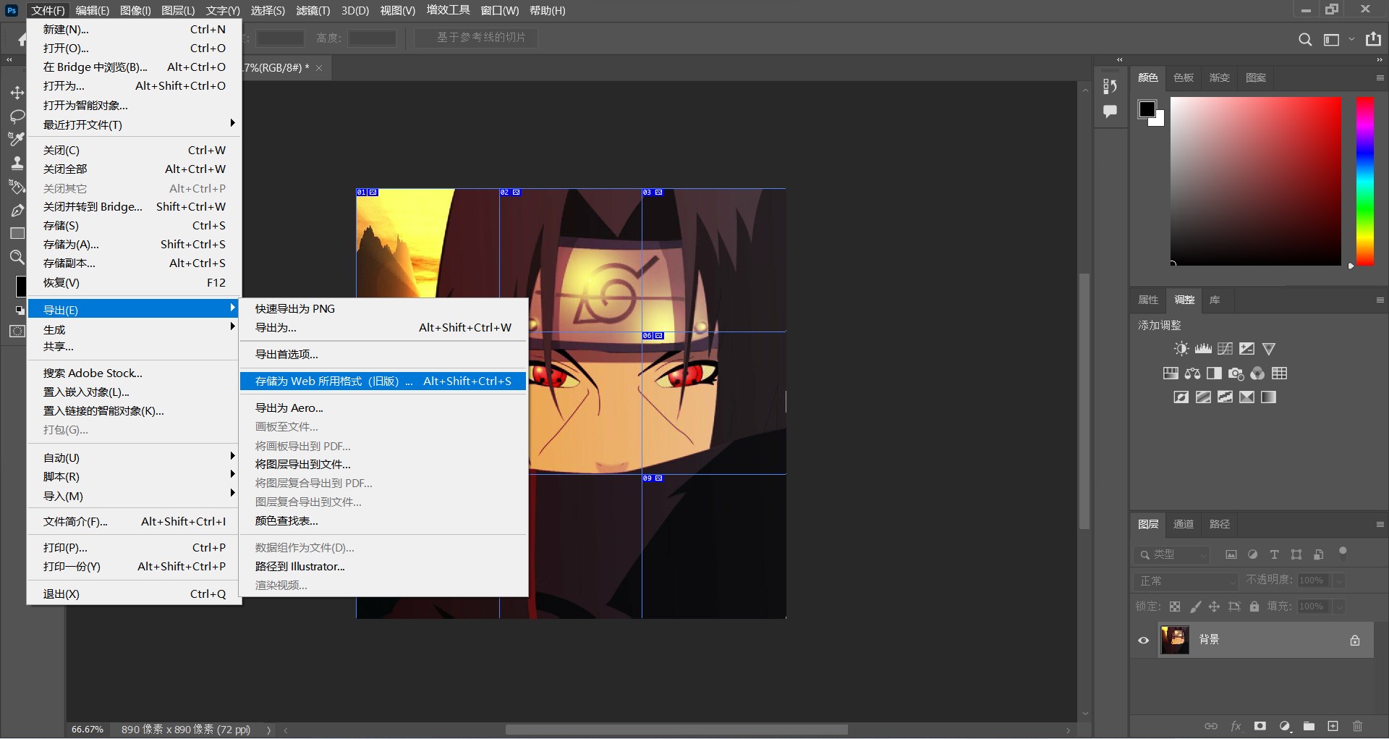Screen dimensions: 1389x739
Task: Open the 正常 blend mode dropdown
Action: [x=1186, y=581]
